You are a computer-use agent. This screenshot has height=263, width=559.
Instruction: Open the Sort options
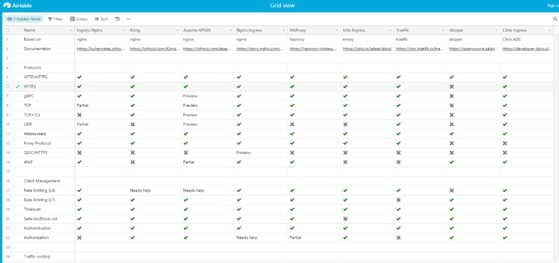click(x=101, y=19)
